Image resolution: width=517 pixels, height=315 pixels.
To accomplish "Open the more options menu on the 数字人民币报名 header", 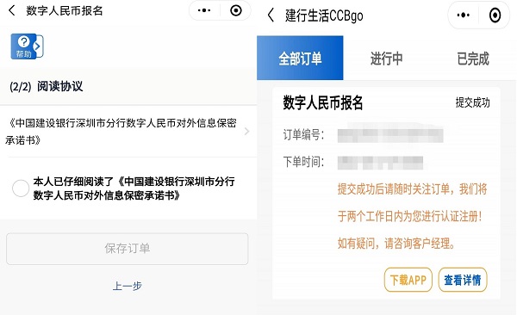I will [204, 10].
